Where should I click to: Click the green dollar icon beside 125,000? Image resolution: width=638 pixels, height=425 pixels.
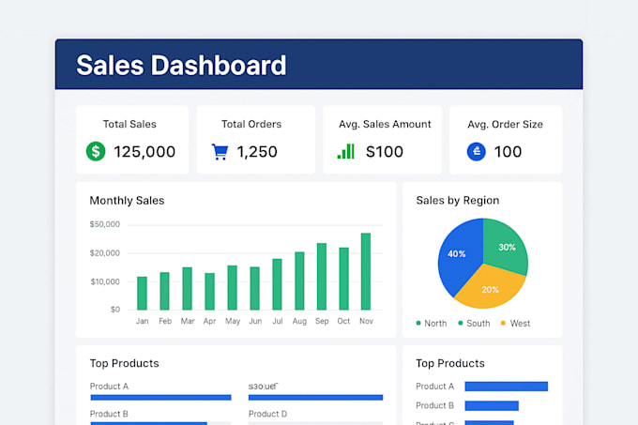pos(96,151)
